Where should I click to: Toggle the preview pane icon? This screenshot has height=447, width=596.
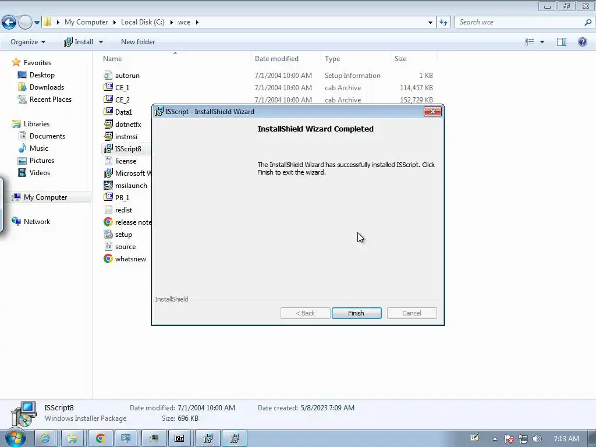[562, 42]
